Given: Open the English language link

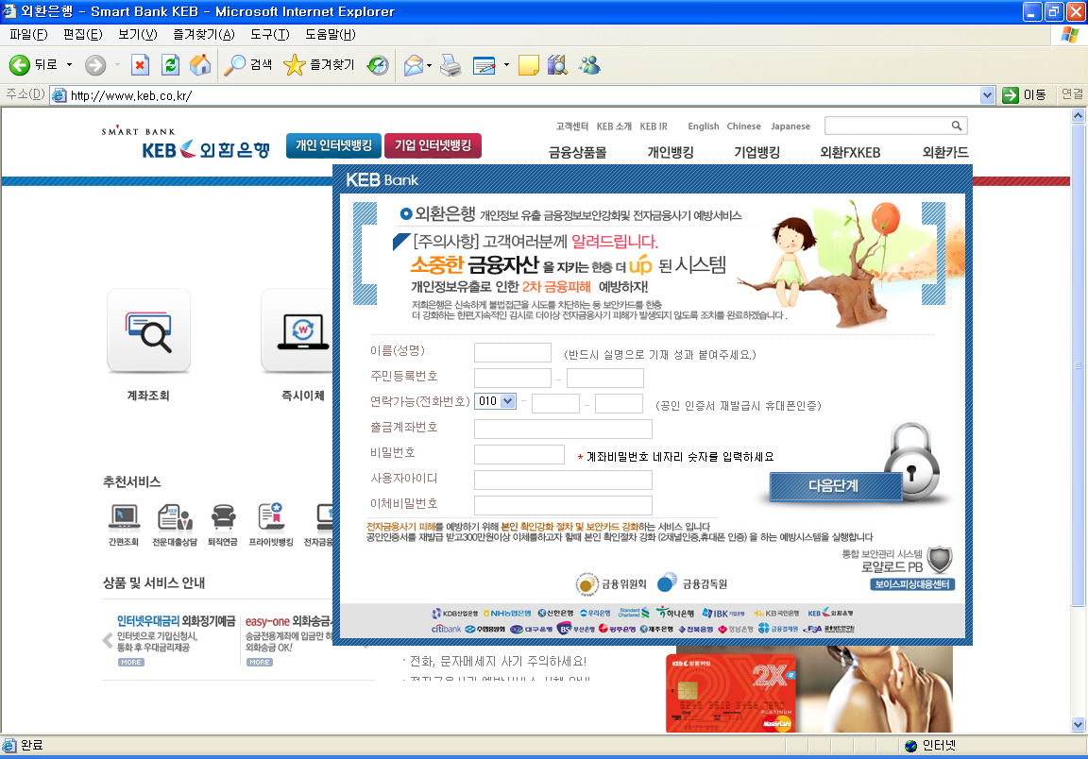Looking at the screenshot, I should coord(703,126).
